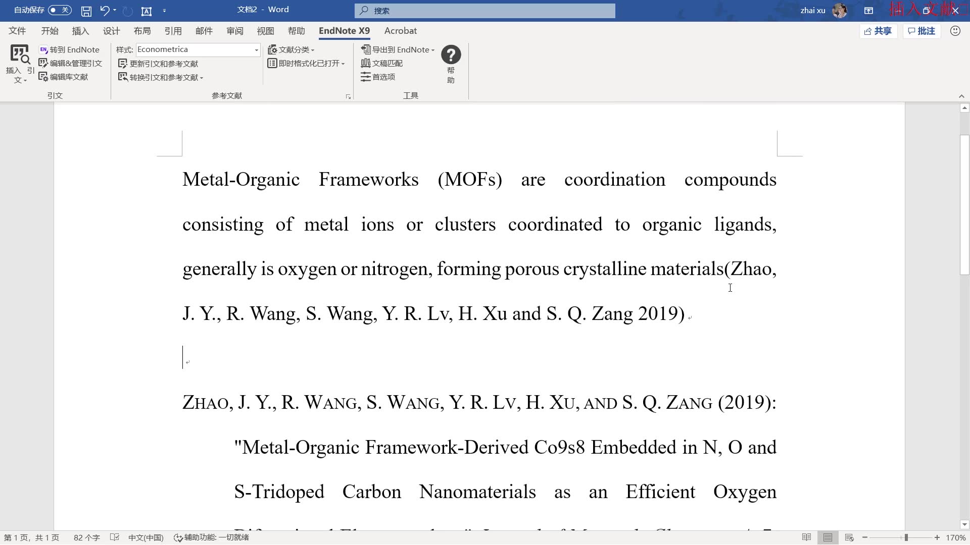The height and width of the screenshot is (545, 970).
Task: Open EndNote Preferences
Action: tap(378, 77)
